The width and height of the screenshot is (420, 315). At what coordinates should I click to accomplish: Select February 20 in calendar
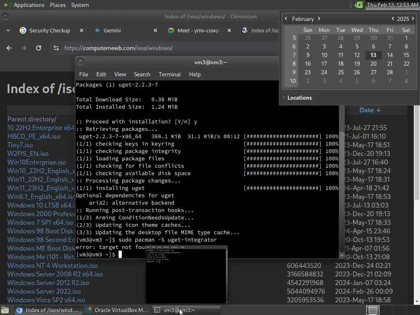tap(373, 64)
